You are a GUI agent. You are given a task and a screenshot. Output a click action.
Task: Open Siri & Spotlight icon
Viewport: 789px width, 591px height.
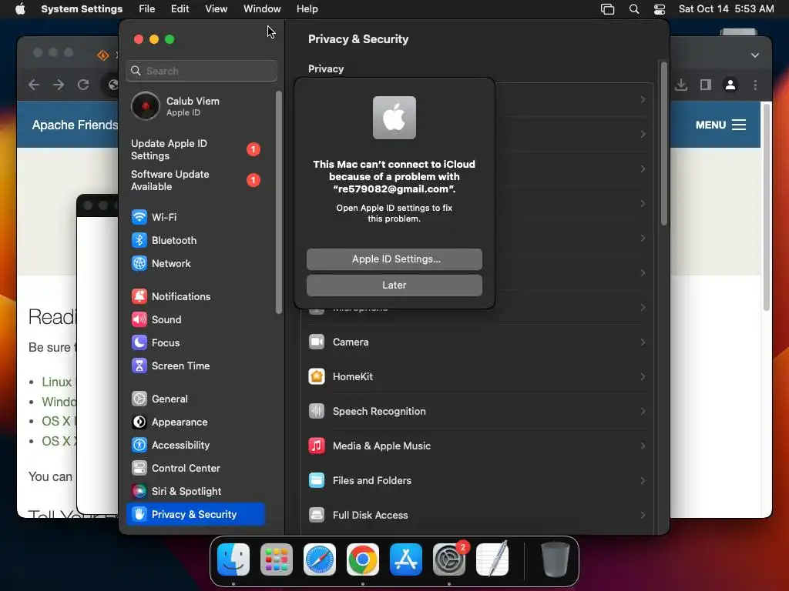coord(139,492)
